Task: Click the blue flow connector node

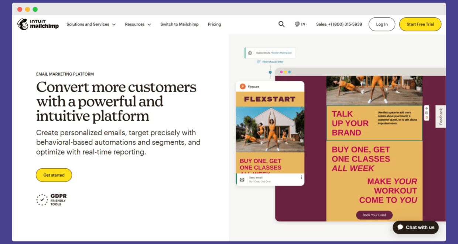Action: (x=270, y=72)
